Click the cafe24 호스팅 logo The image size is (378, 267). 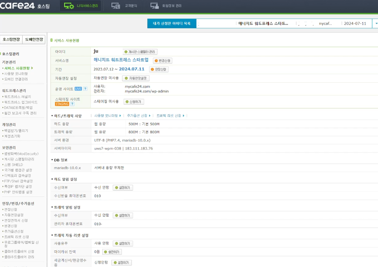(x=25, y=5)
